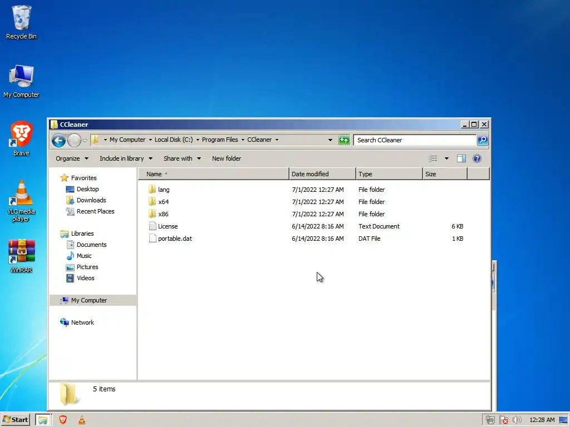This screenshot has height=427, width=570.
Task: Click the New folder button
Action: coord(227,158)
